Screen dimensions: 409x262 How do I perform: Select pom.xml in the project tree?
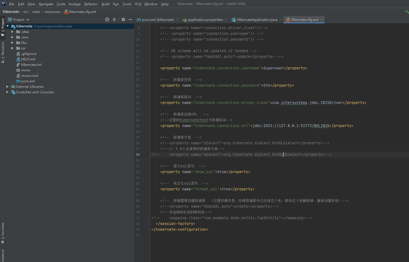[28, 81]
